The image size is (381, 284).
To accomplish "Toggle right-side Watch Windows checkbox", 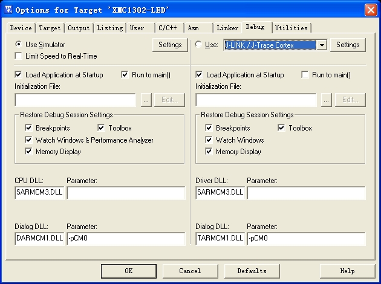I will pyautogui.click(x=209, y=140).
